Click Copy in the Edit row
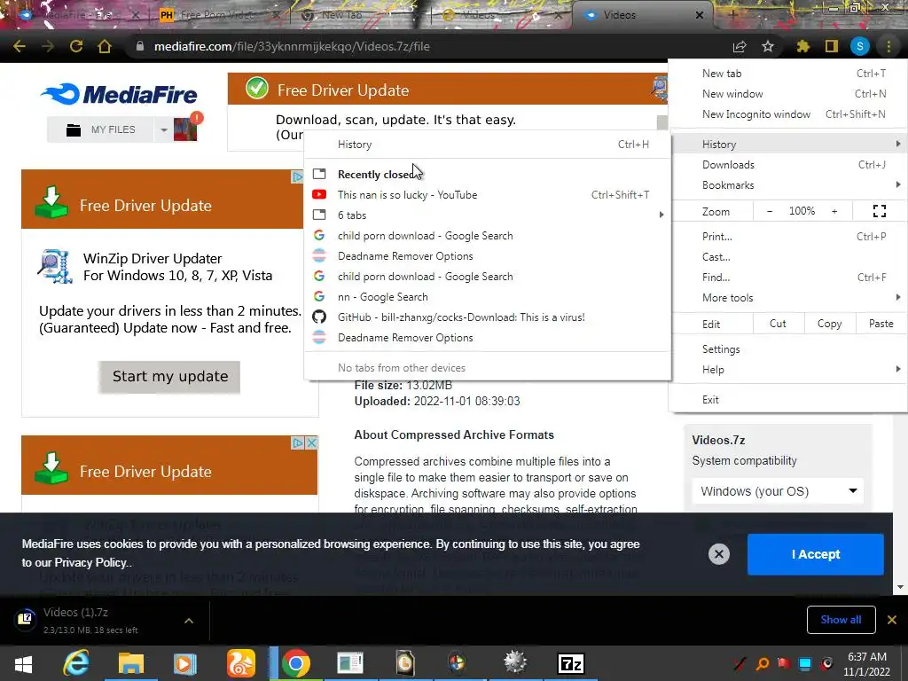 829,324
